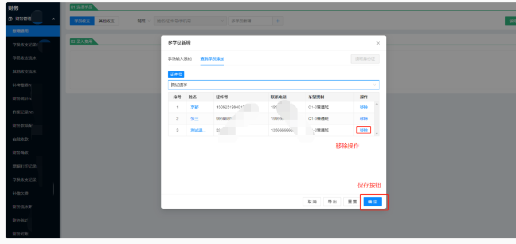The height and width of the screenshot is (244, 516).
Task: Open the small dropdown left of the name search
Action: tap(144, 21)
